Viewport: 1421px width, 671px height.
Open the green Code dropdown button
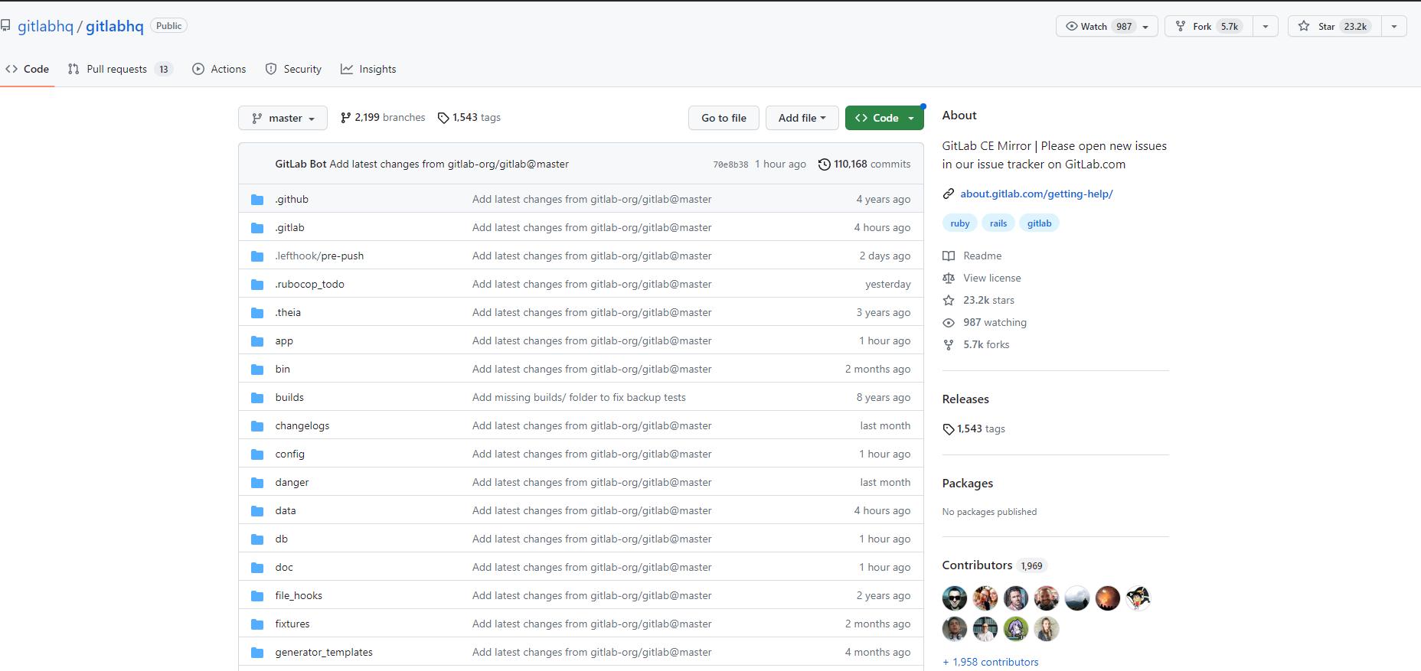884,118
